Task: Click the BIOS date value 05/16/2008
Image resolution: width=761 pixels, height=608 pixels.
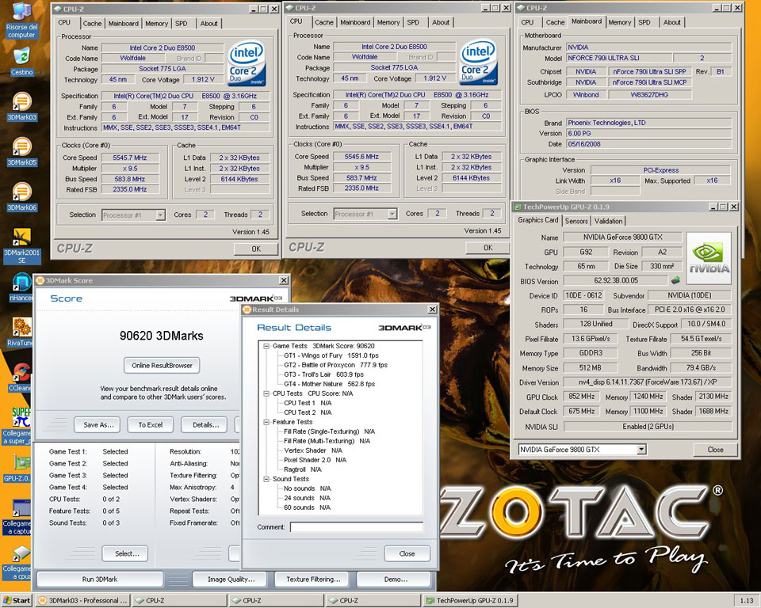Action: tap(648, 144)
